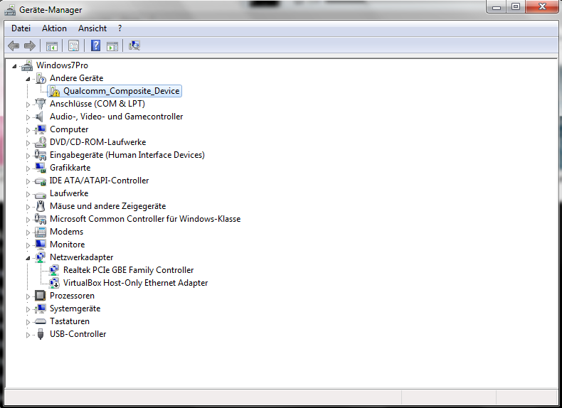The height and width of the screenshot is (408, 562).
Task: Expand the Anschlüsse (COM & LPT) node
Action: click(28, 104)
